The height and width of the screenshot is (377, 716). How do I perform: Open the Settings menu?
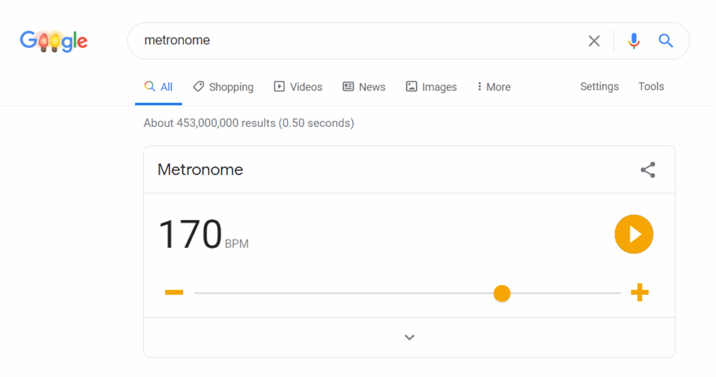point(599,87)
